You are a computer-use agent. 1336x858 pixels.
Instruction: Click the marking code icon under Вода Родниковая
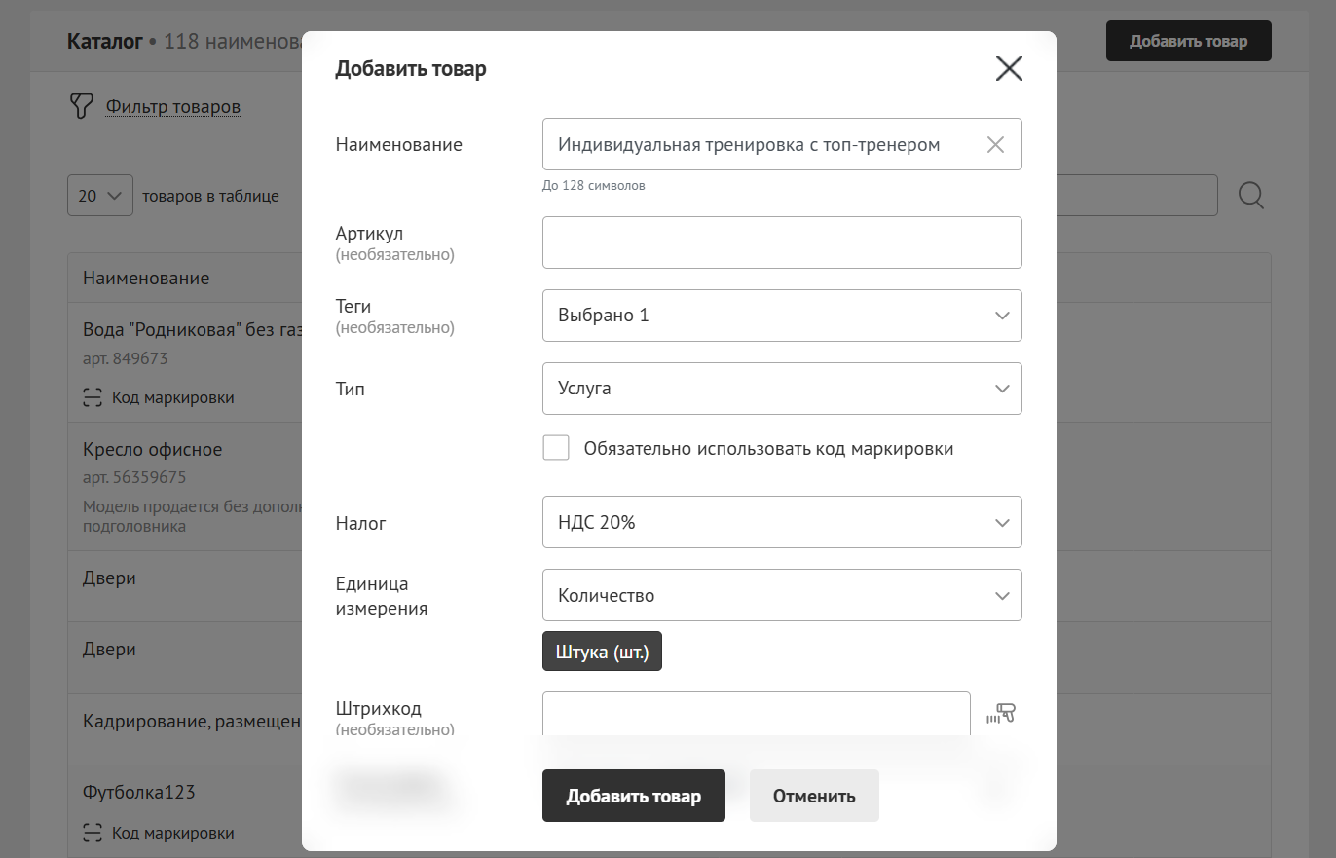tap(93, 397)
